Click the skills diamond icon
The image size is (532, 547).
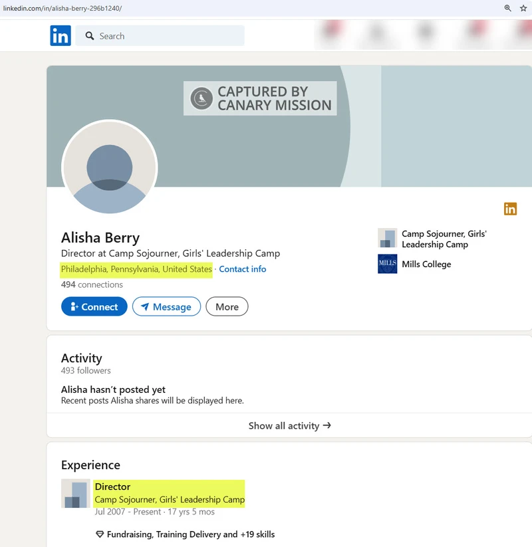coord(100,534)
